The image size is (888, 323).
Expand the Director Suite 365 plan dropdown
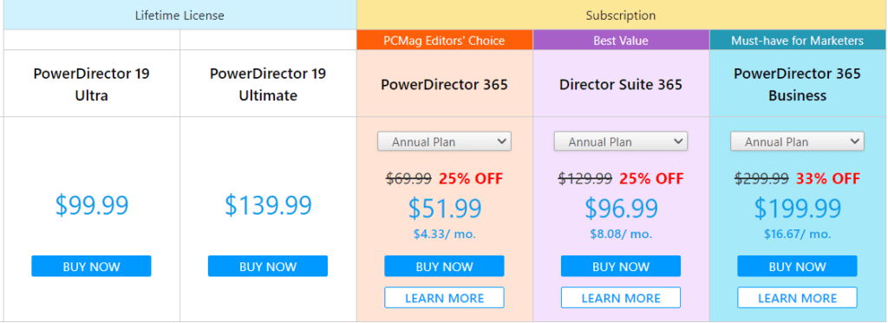621,141
